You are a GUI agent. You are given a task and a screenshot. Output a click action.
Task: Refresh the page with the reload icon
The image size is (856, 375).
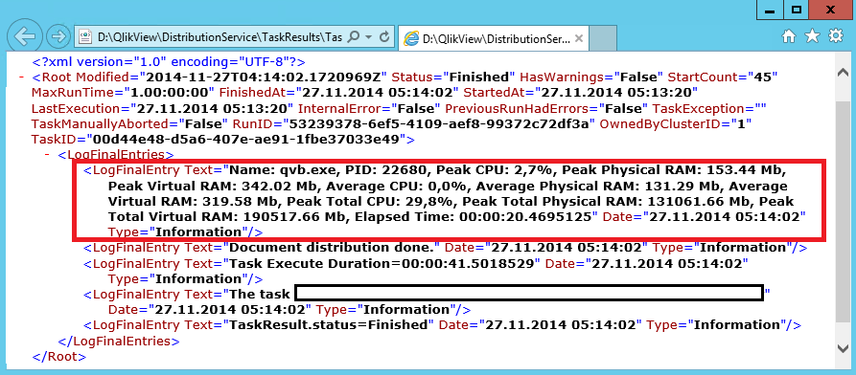pyautogui.click(x=384, y=37)
